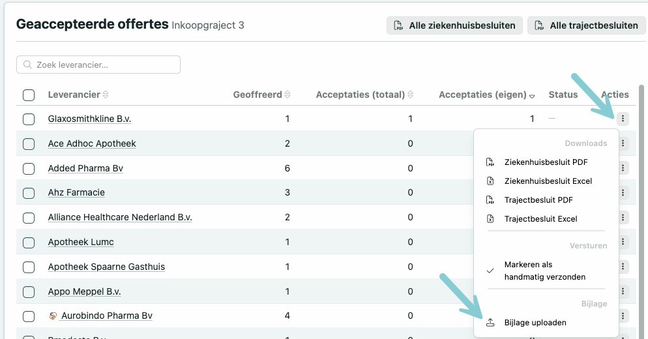This screenshot has height=339, width=648.
Task: Open actions menu for Appo Meppel B.v.
Action: (623, 291)
